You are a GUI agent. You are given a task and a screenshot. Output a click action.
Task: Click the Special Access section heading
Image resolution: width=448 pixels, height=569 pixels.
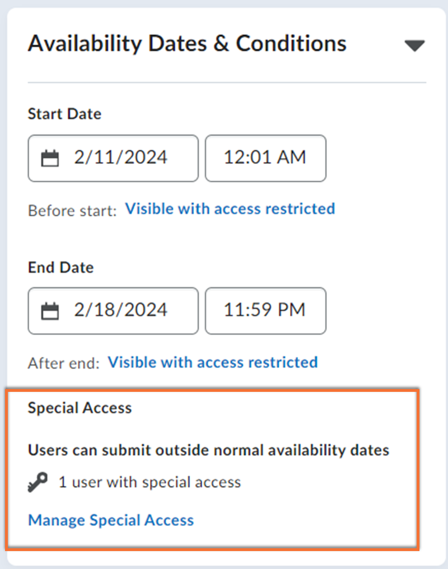(80, 408)
